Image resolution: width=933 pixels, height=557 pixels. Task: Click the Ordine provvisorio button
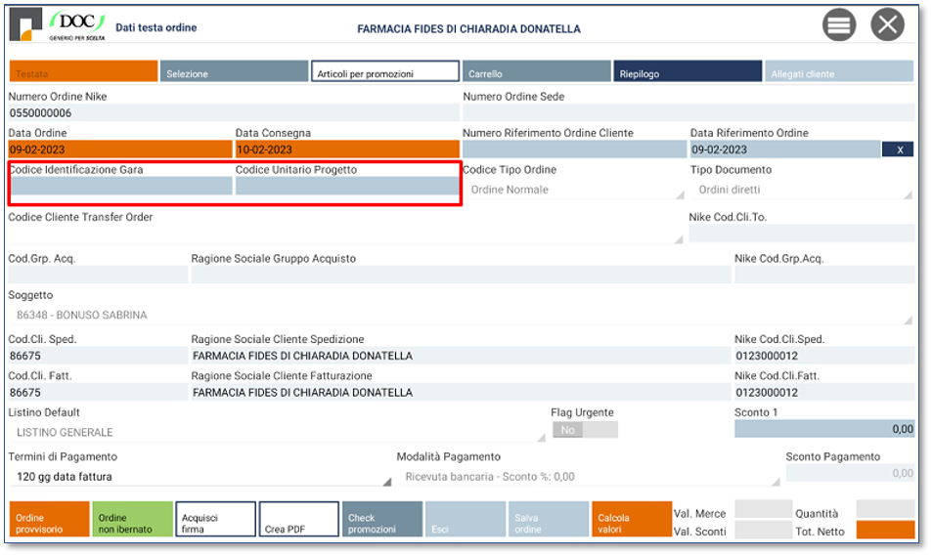[49, 520]
